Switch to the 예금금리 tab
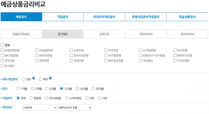This screenshot has width=209, height=114. (x=21, y=17)
